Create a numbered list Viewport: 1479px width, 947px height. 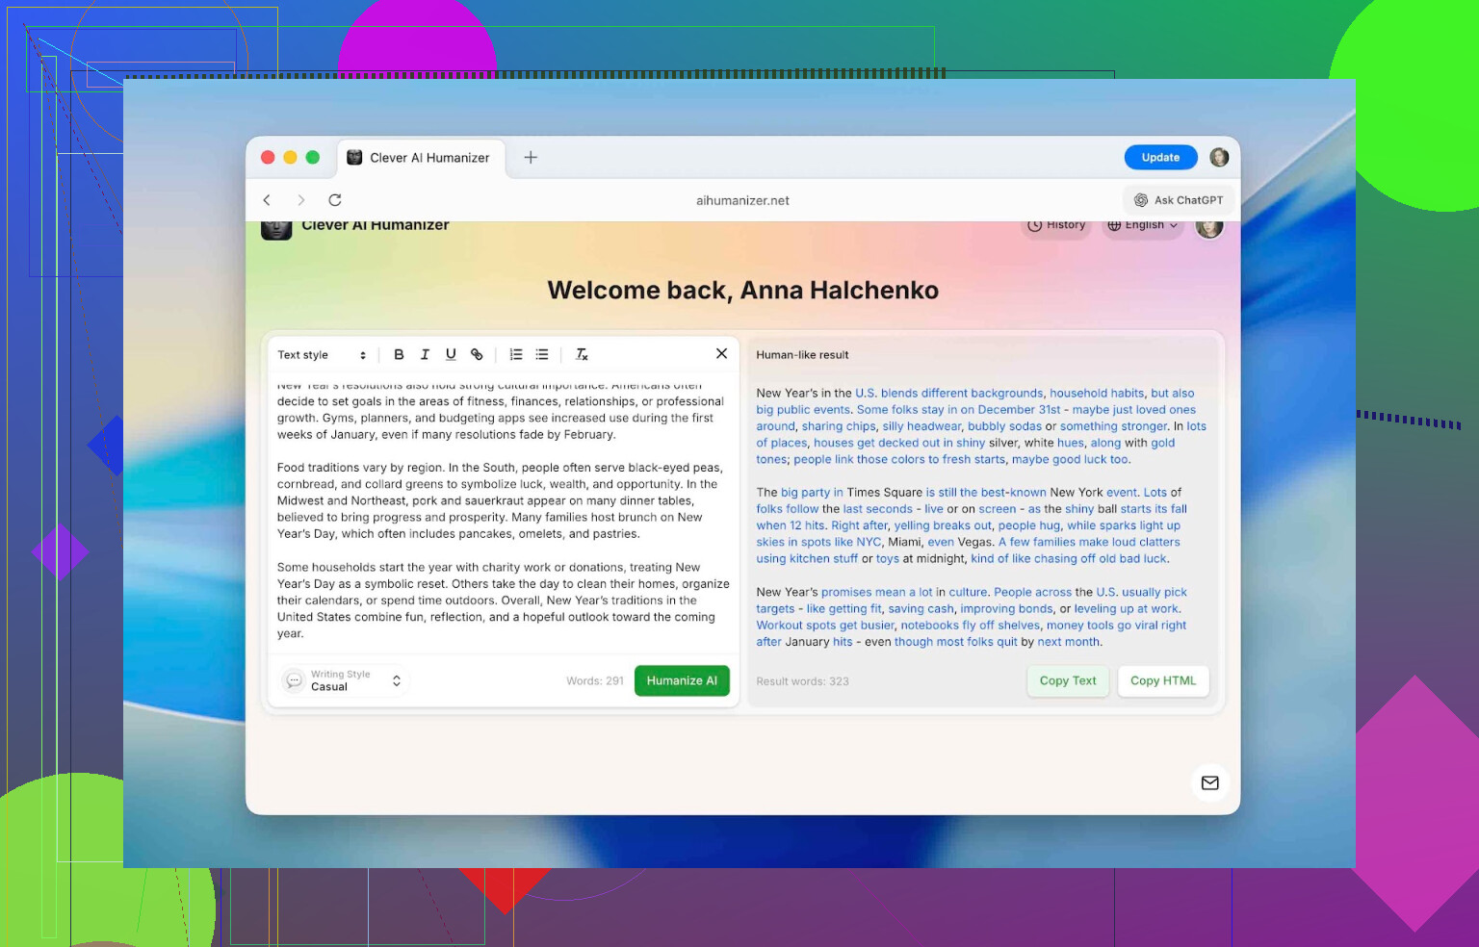pos(516,354)
